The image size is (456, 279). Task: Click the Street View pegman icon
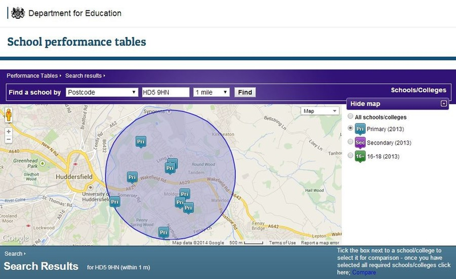pyautogui.click(x=9, y=116)
